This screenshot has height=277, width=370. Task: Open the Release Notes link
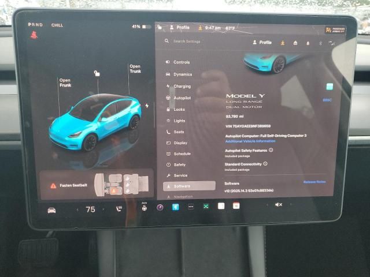[314, 182]
